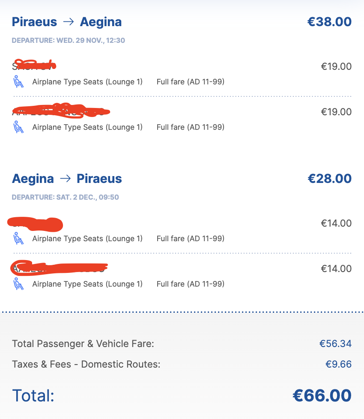The width and height of the screenshot is (364, 419).
Task: Click the €38.00 outbound trip price
Action: click(329, 22)
